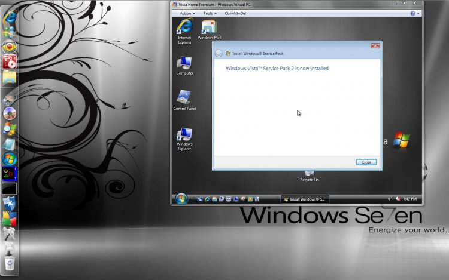The height and width of the screenshot is (280, 449).
Task: Close the Install Windows Service Pack dialog with X
Action: tap(375, 45)
